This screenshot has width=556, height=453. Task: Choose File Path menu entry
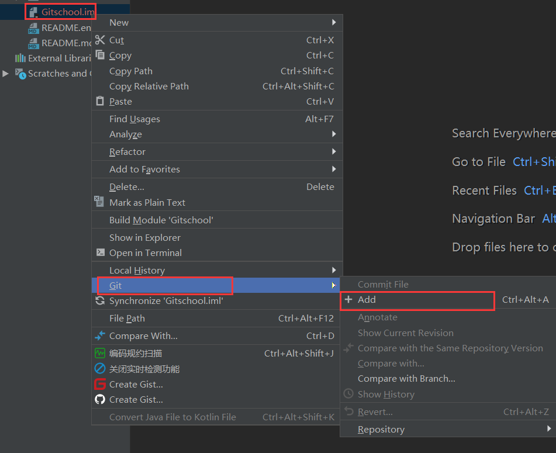(217, 319)
